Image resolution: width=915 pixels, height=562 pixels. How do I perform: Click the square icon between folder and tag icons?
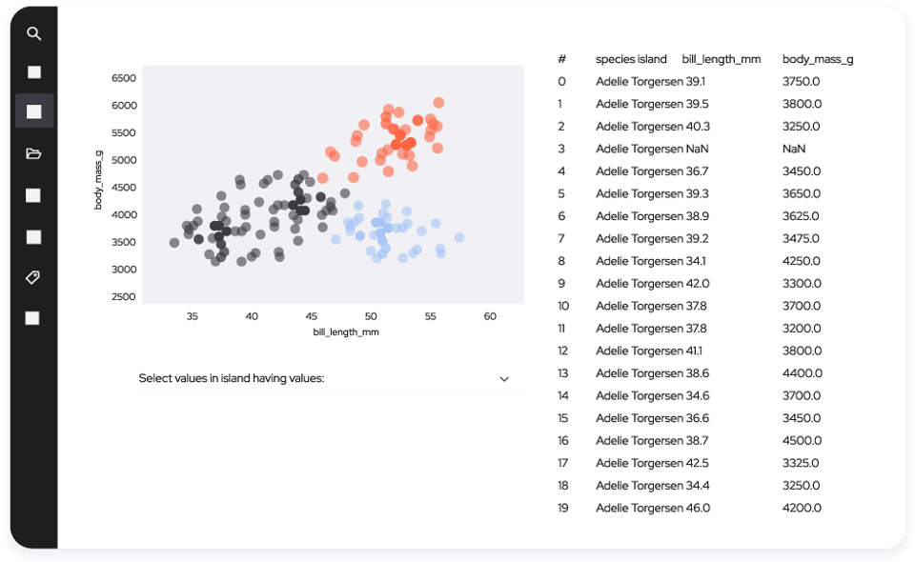tap(34, 236)
